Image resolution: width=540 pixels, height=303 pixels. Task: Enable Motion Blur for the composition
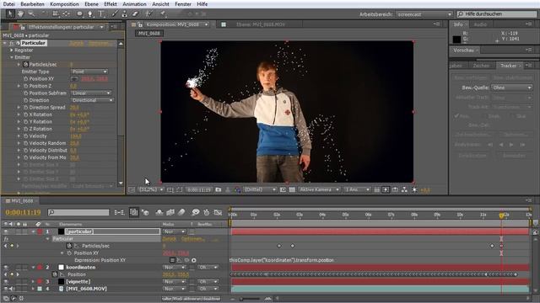[181, 213]
